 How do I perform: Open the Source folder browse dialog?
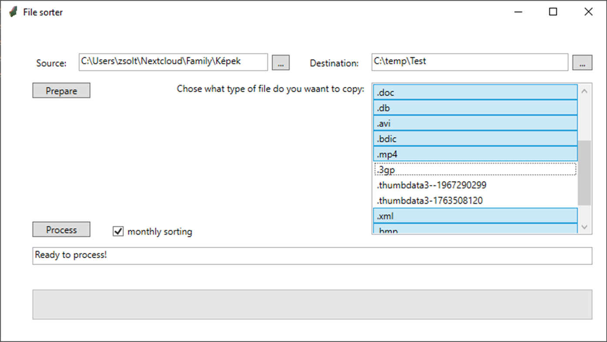(x=280, y=62)
